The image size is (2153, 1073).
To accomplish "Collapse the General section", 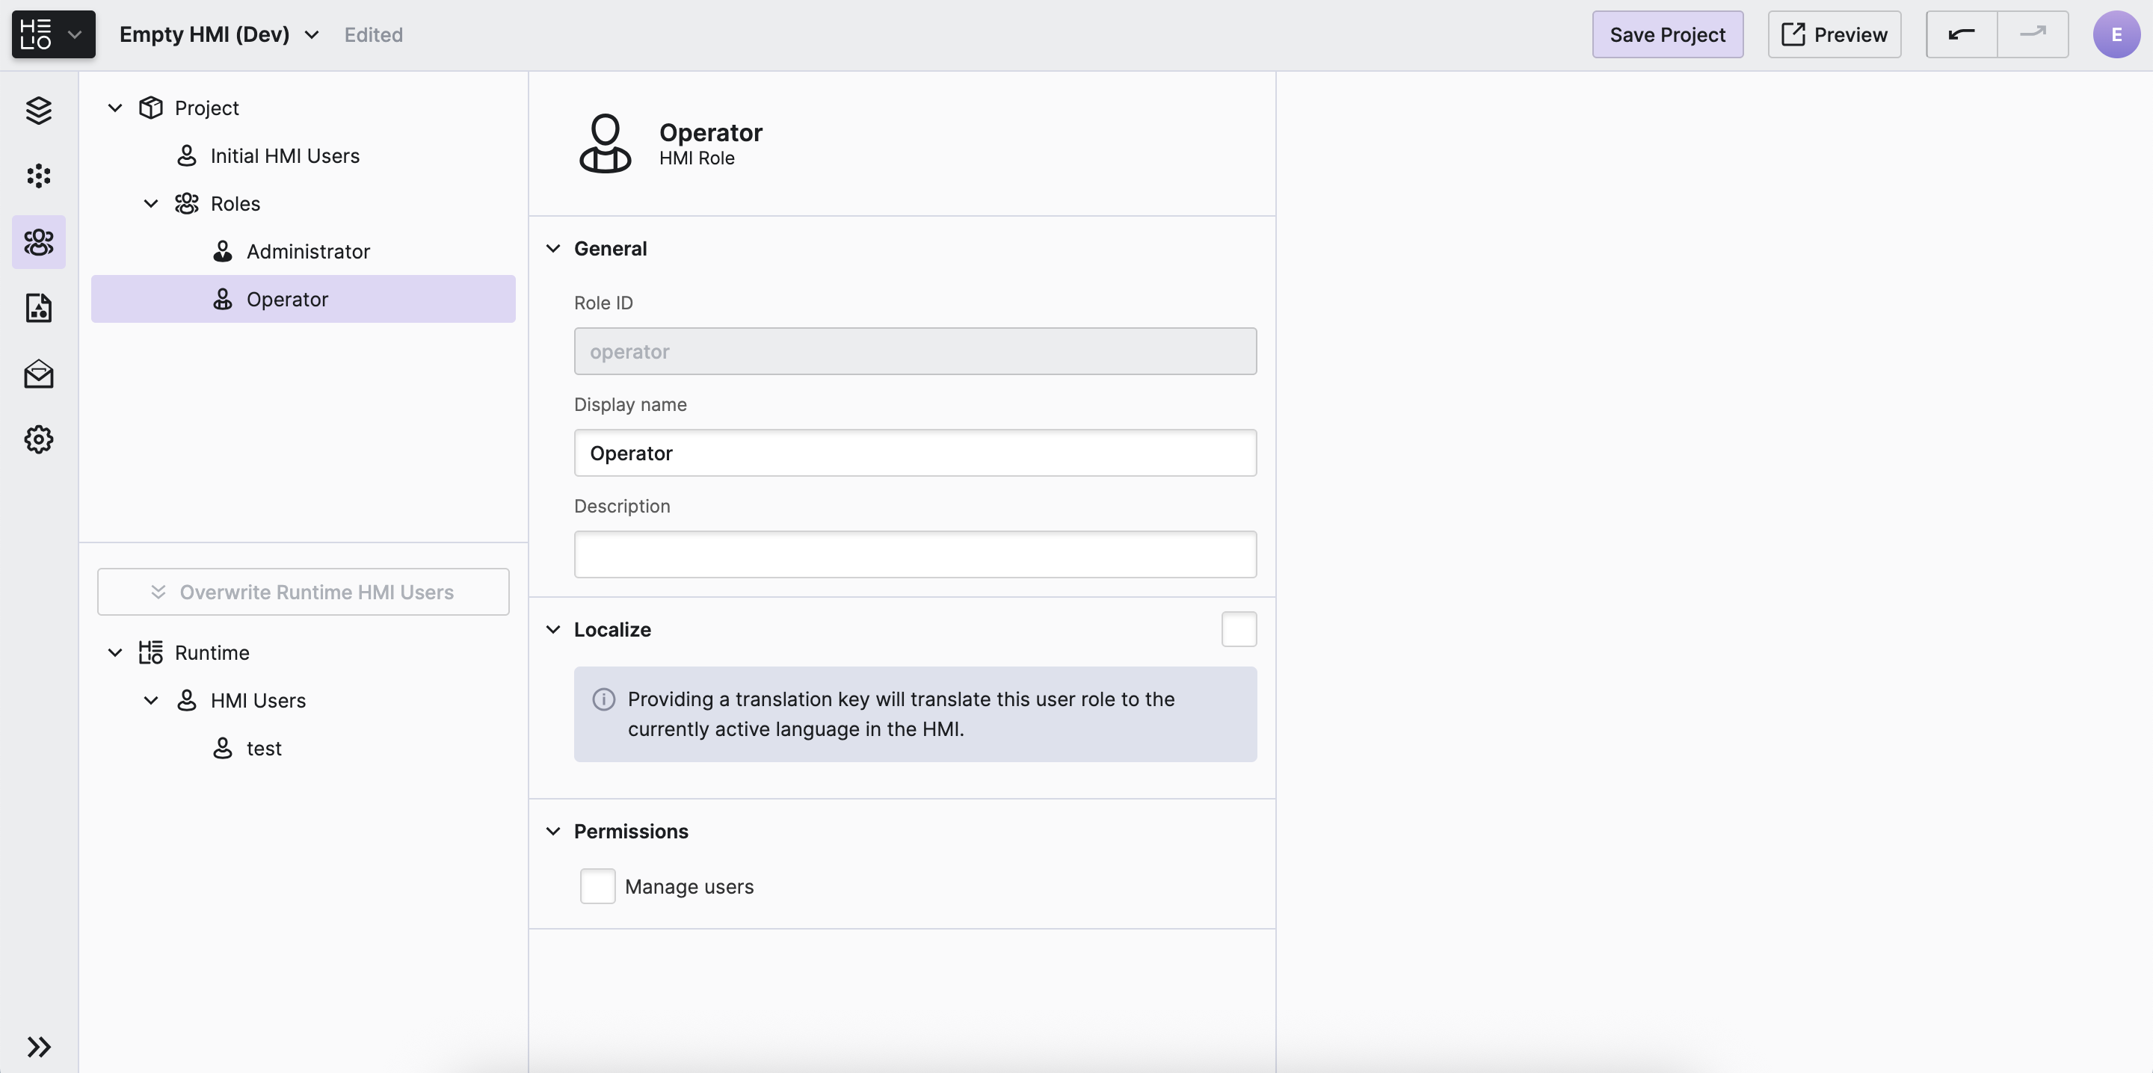I will point(553,248).
